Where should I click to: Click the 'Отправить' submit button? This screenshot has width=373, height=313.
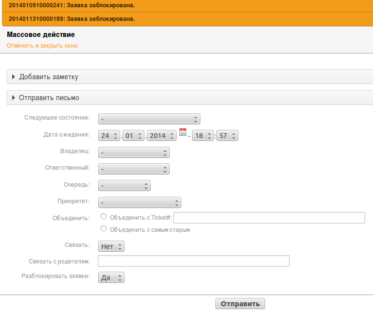pyautogui.click(x=240, y=304)
